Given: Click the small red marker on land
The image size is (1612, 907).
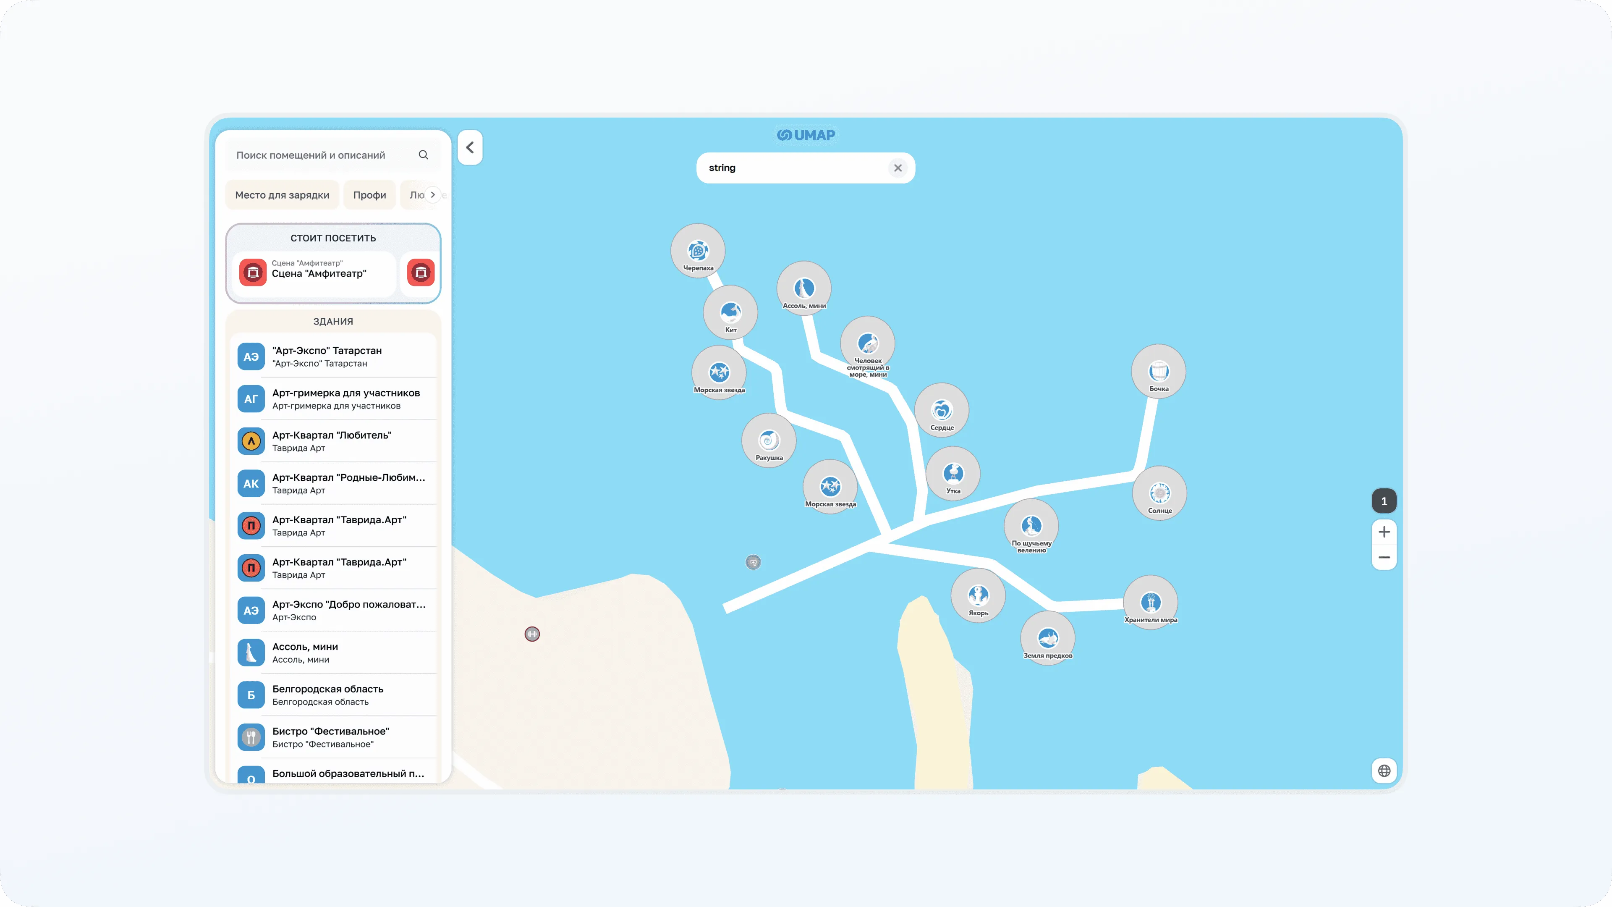Looking at the screenshot, I should pos(532,634).
